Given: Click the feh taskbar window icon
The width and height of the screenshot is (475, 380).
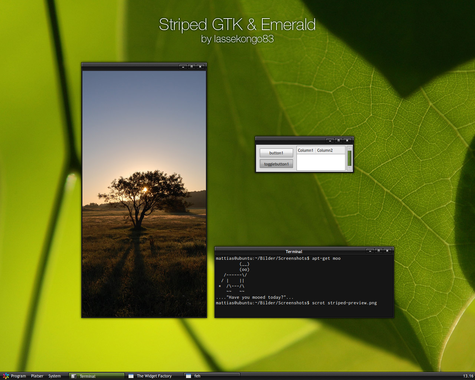Looking at the screenshot, I should point(189,376).
